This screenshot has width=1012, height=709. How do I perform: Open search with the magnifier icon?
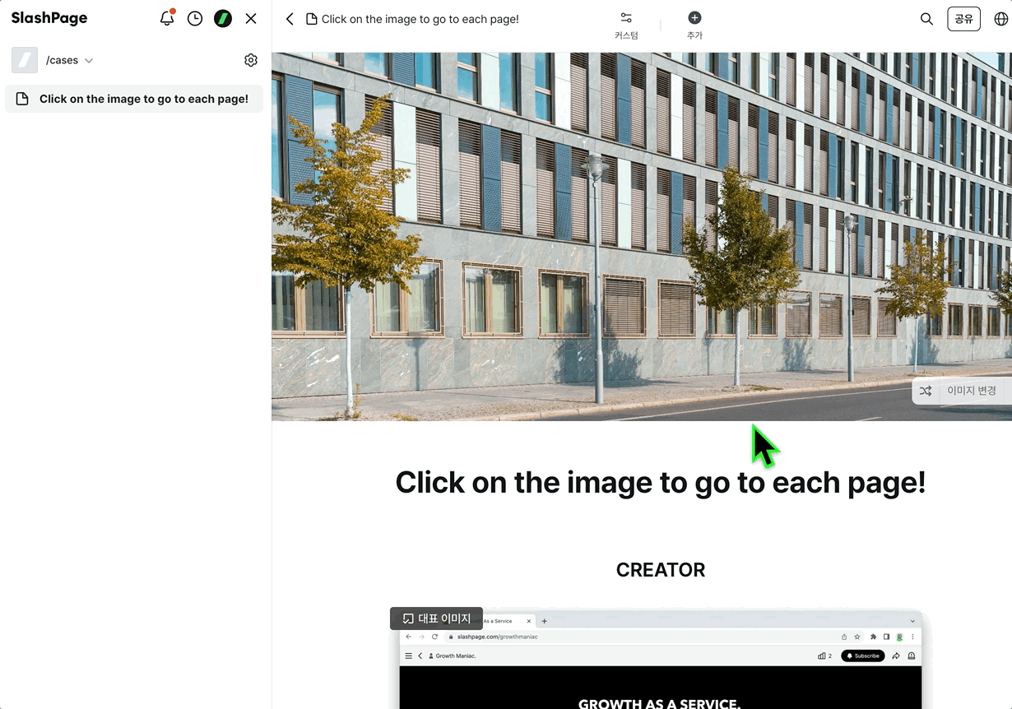coord(926,19)
